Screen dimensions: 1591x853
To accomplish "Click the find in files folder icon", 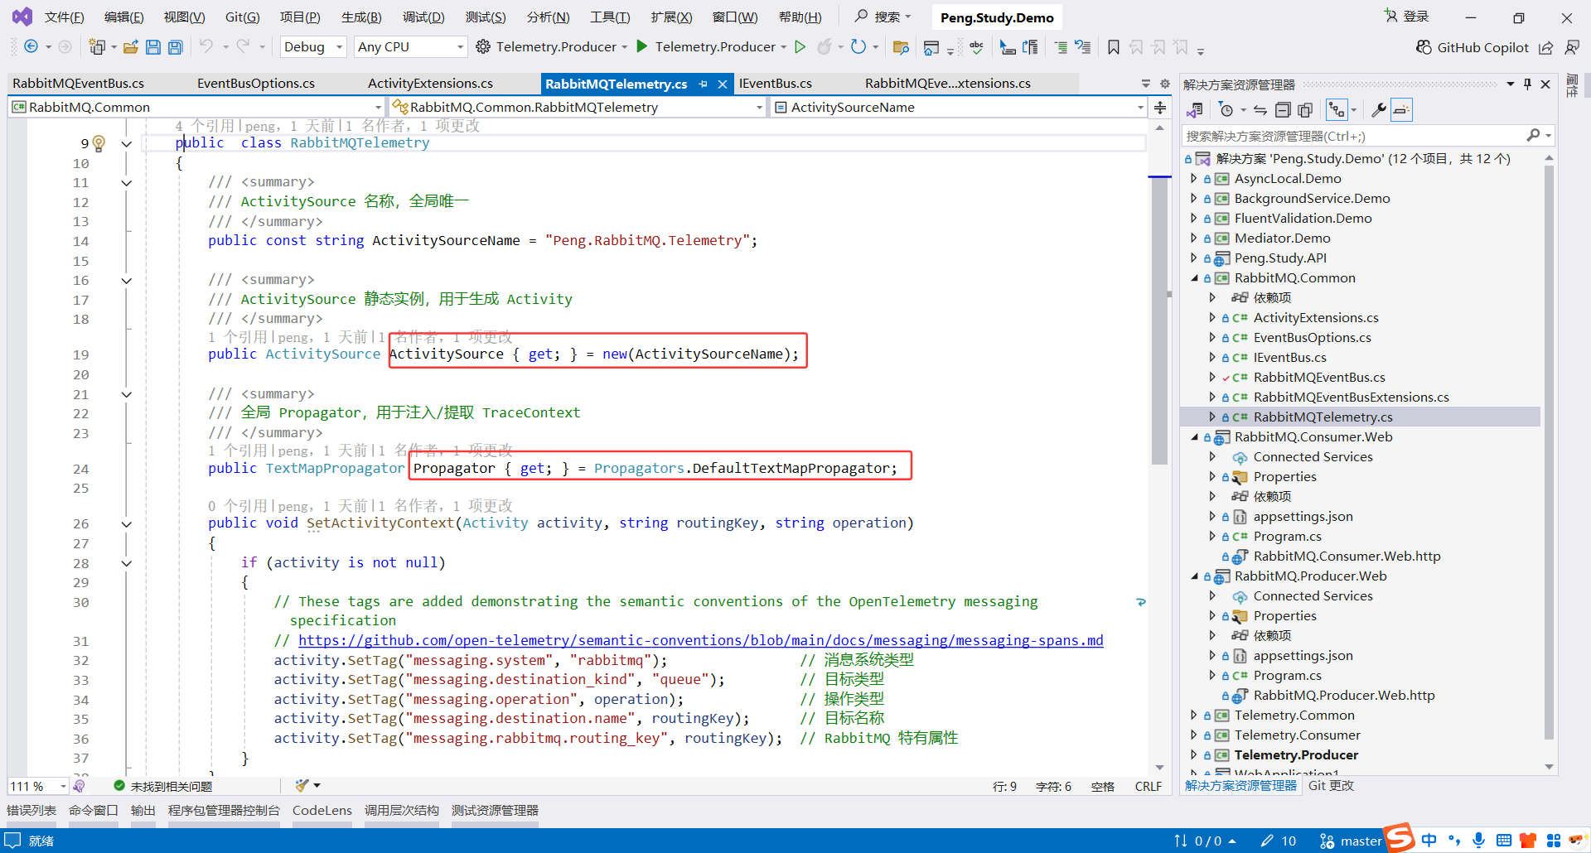I will 901,47.
